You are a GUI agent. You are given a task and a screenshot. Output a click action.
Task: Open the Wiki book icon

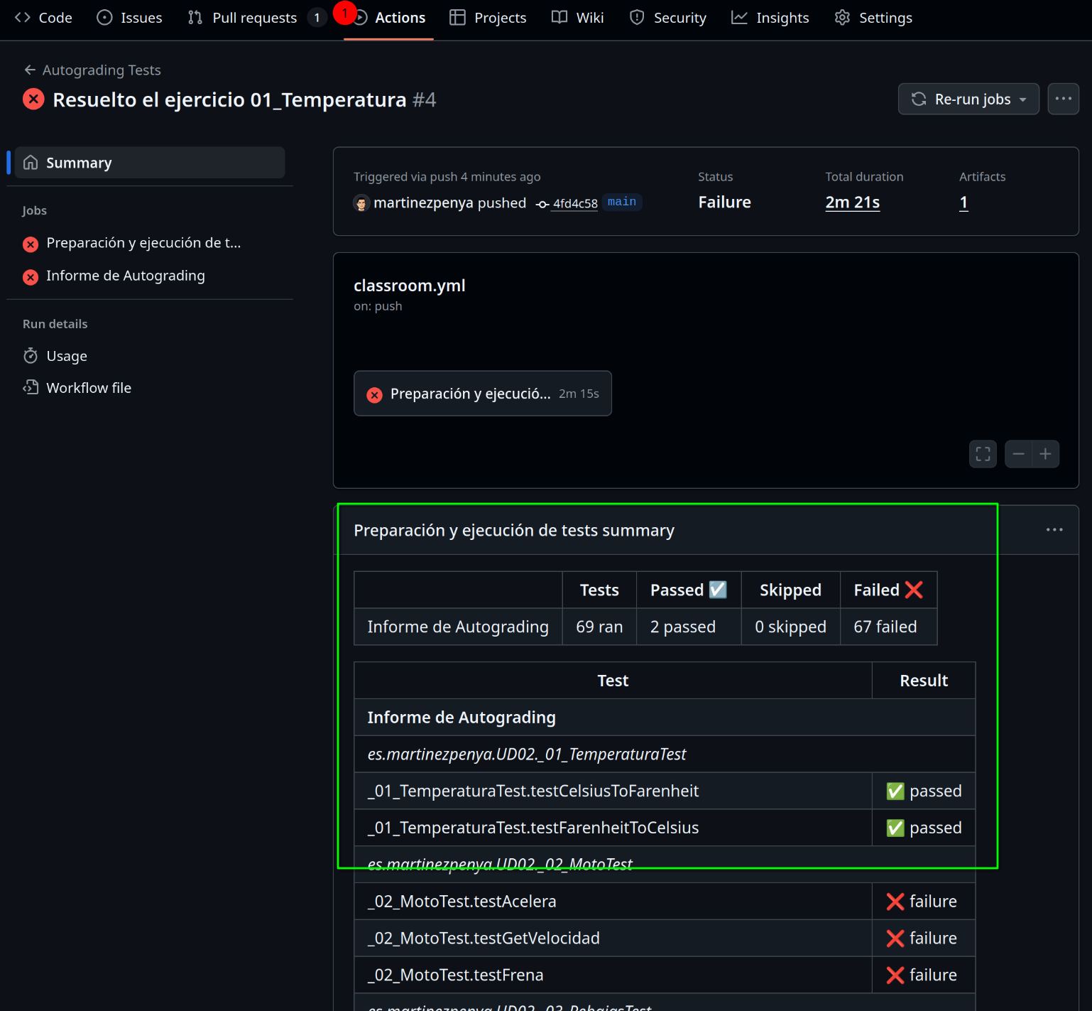pyautogui.click(x=557, y=17)
